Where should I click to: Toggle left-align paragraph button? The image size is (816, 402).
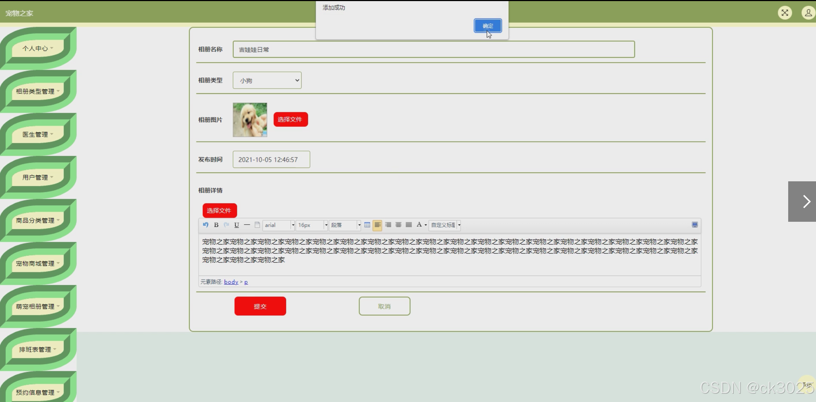coord(377,225)
